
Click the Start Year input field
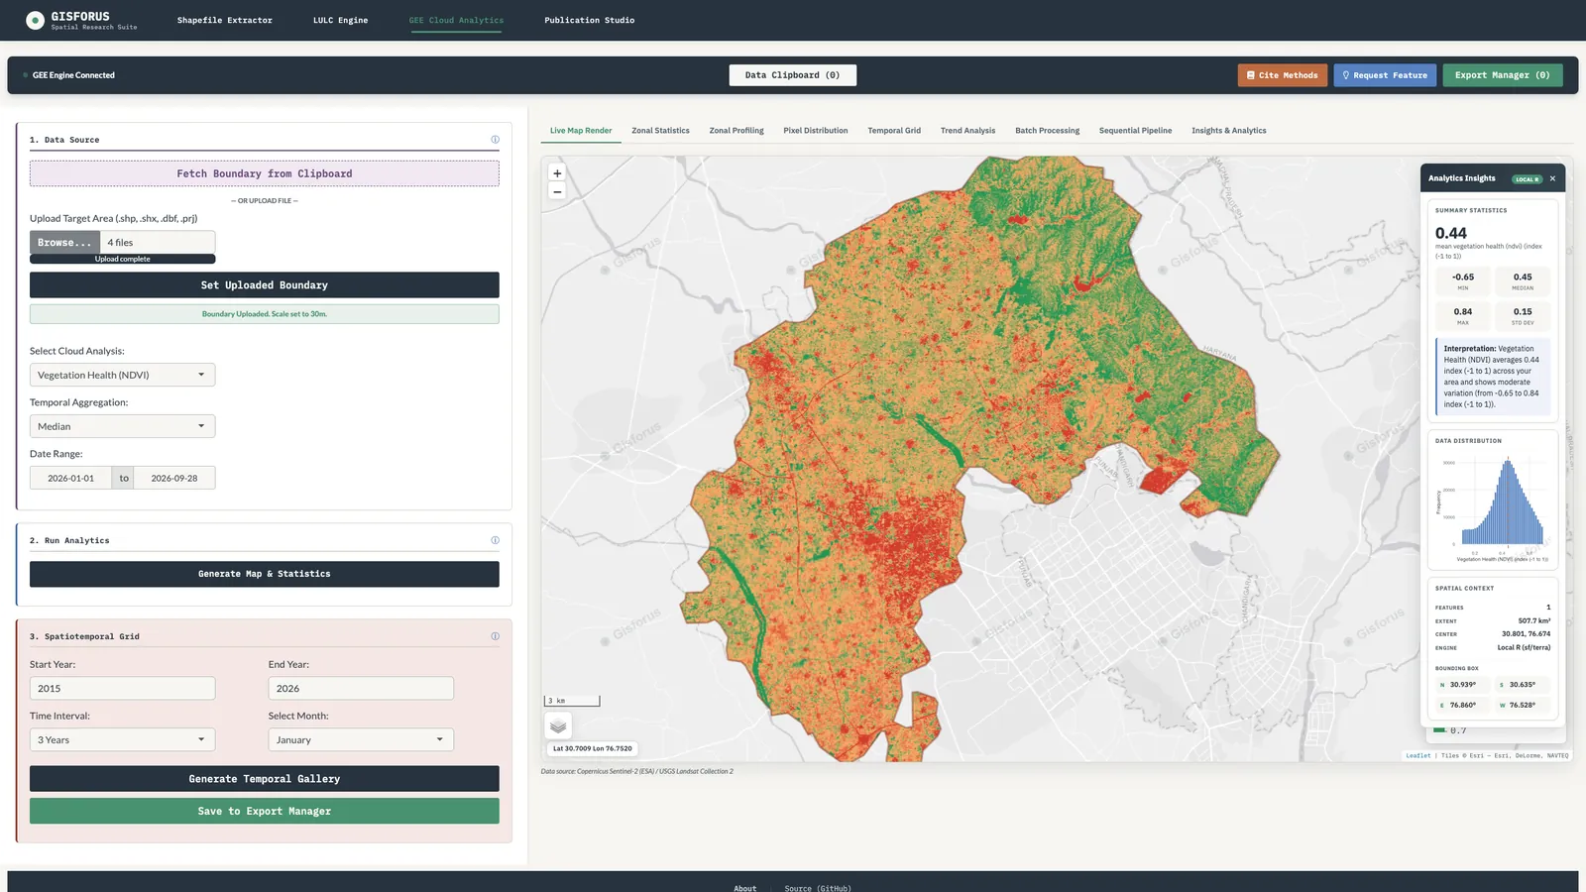click(x=122, y=688)
